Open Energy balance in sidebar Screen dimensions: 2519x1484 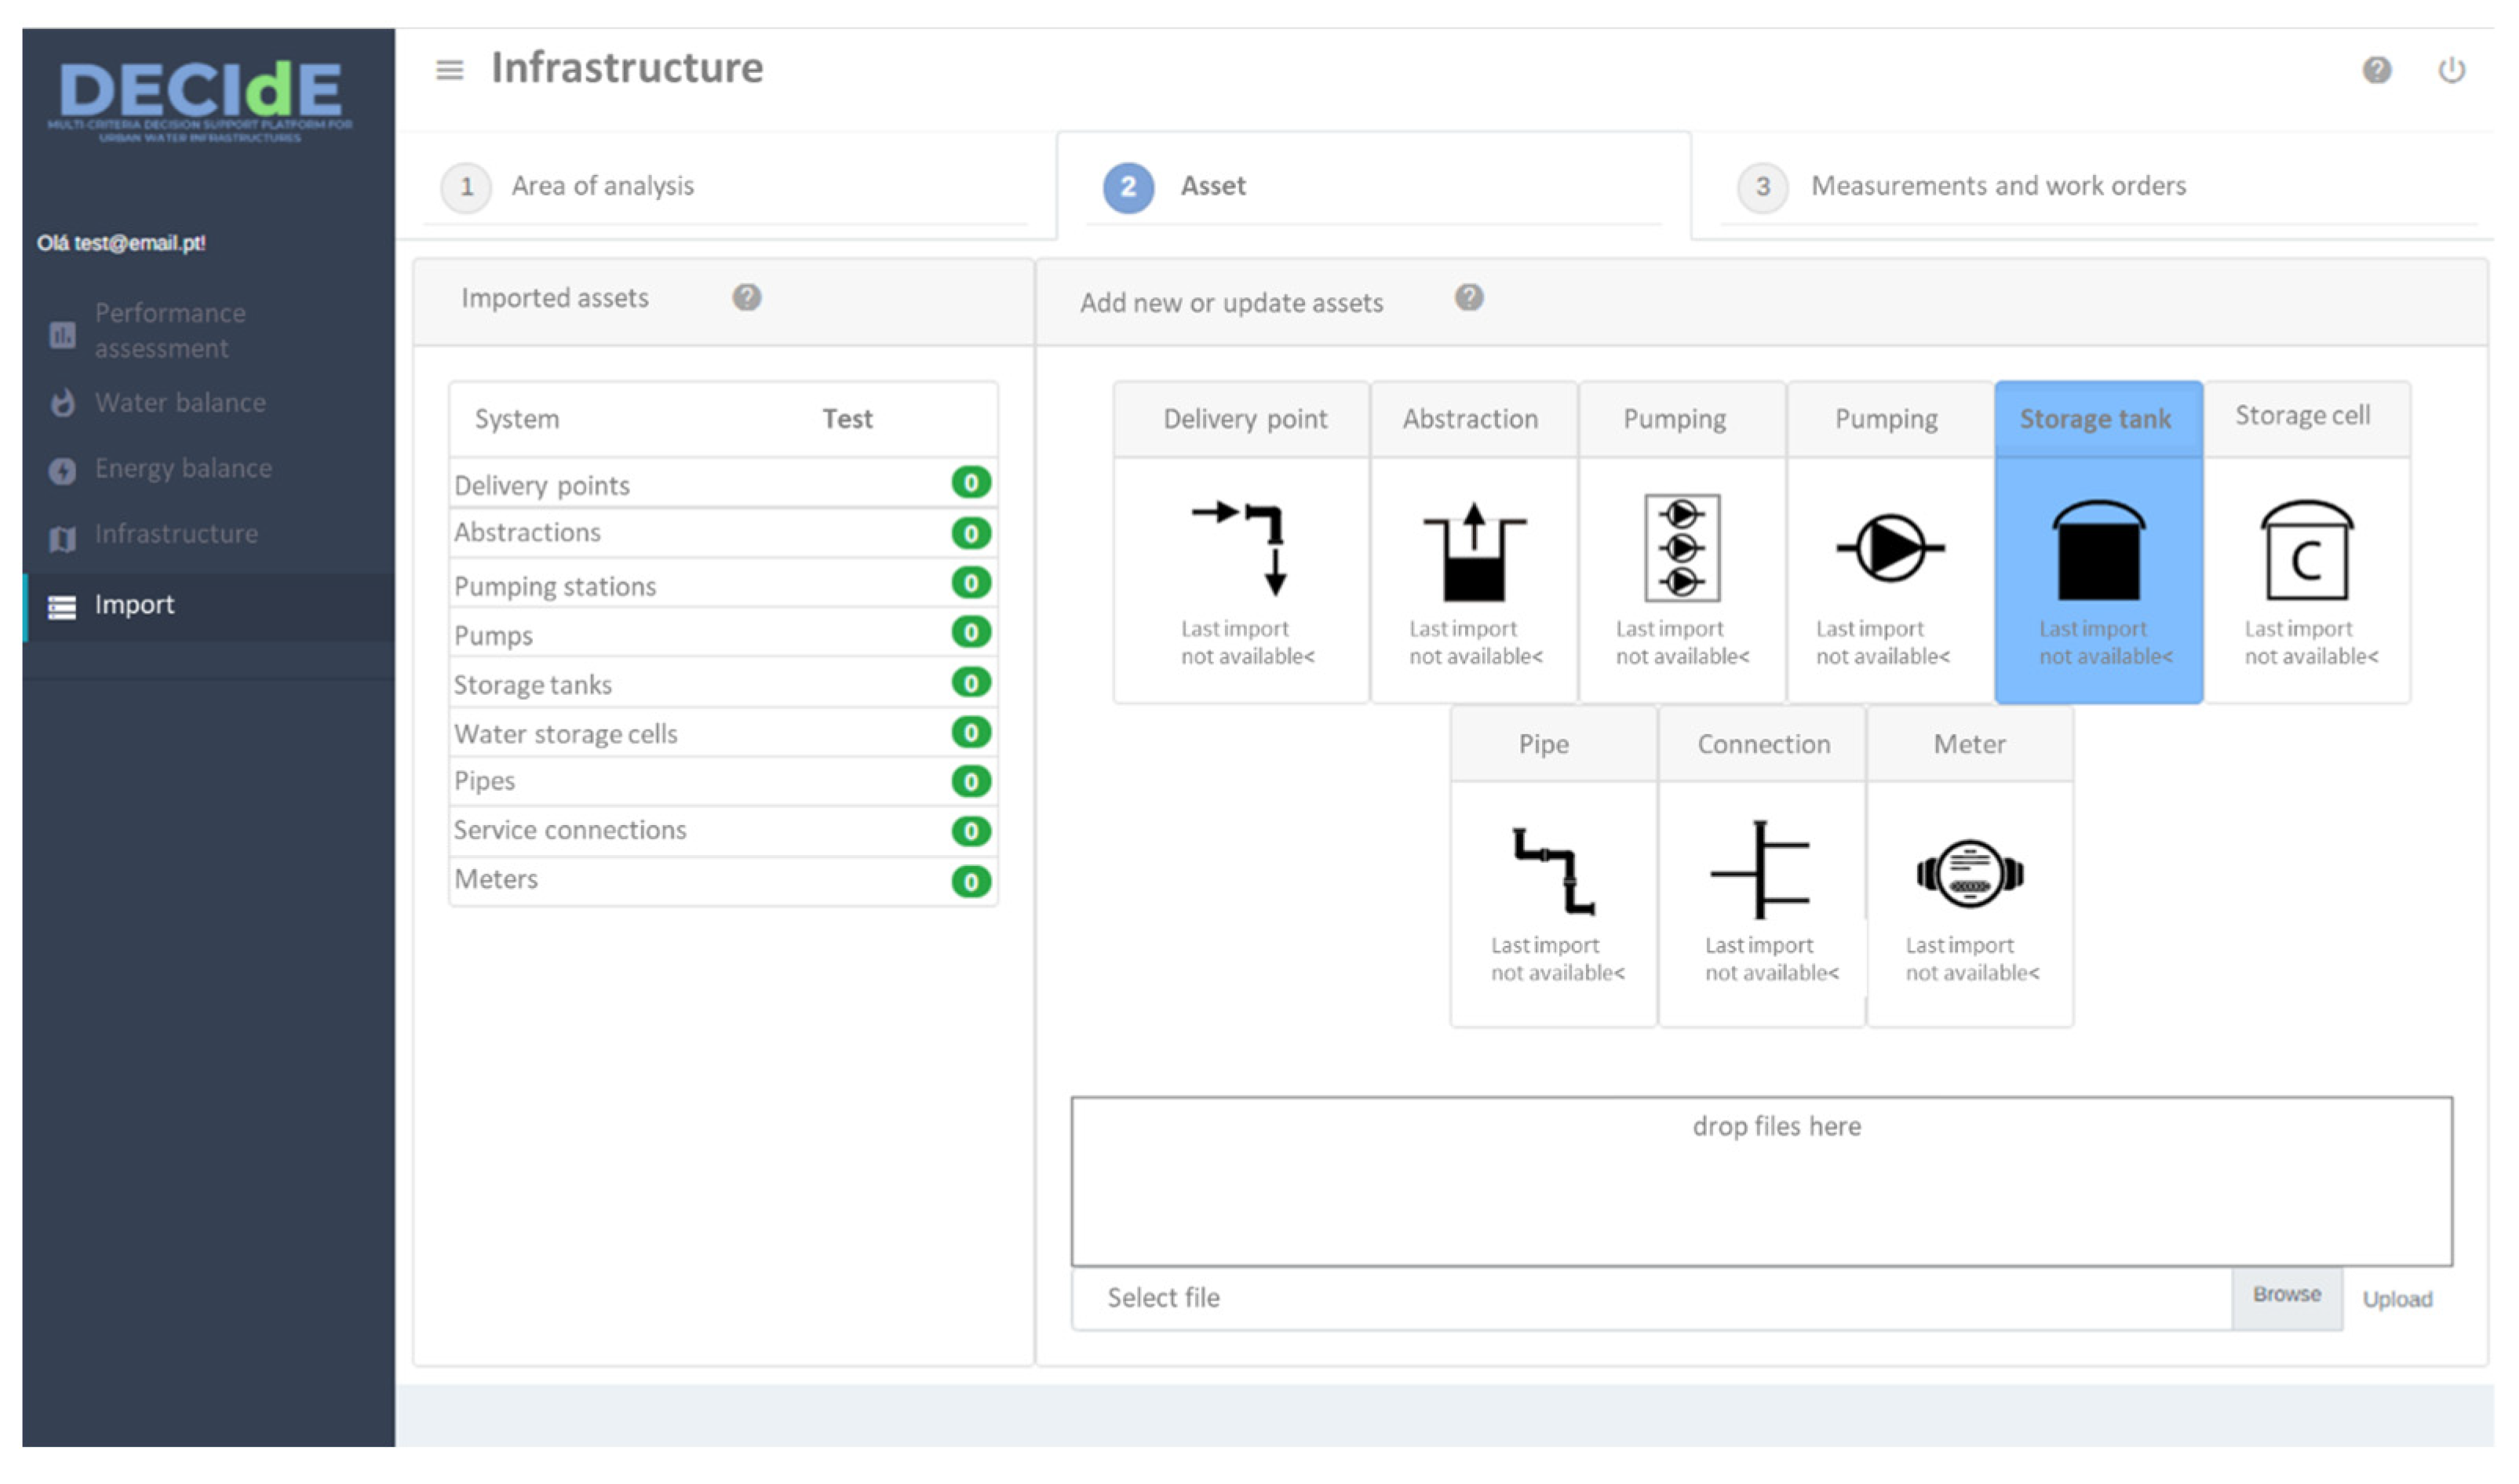point(183,470)
